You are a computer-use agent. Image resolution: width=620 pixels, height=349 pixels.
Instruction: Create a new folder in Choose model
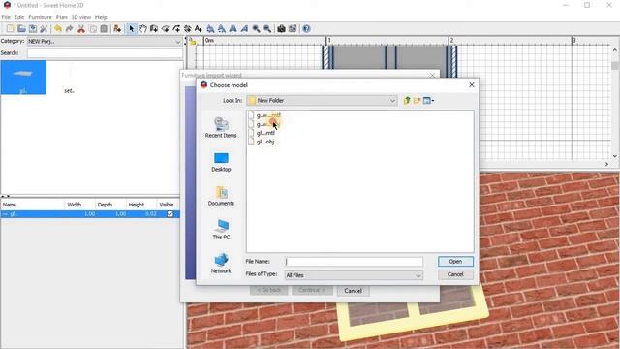click(417, 101)
